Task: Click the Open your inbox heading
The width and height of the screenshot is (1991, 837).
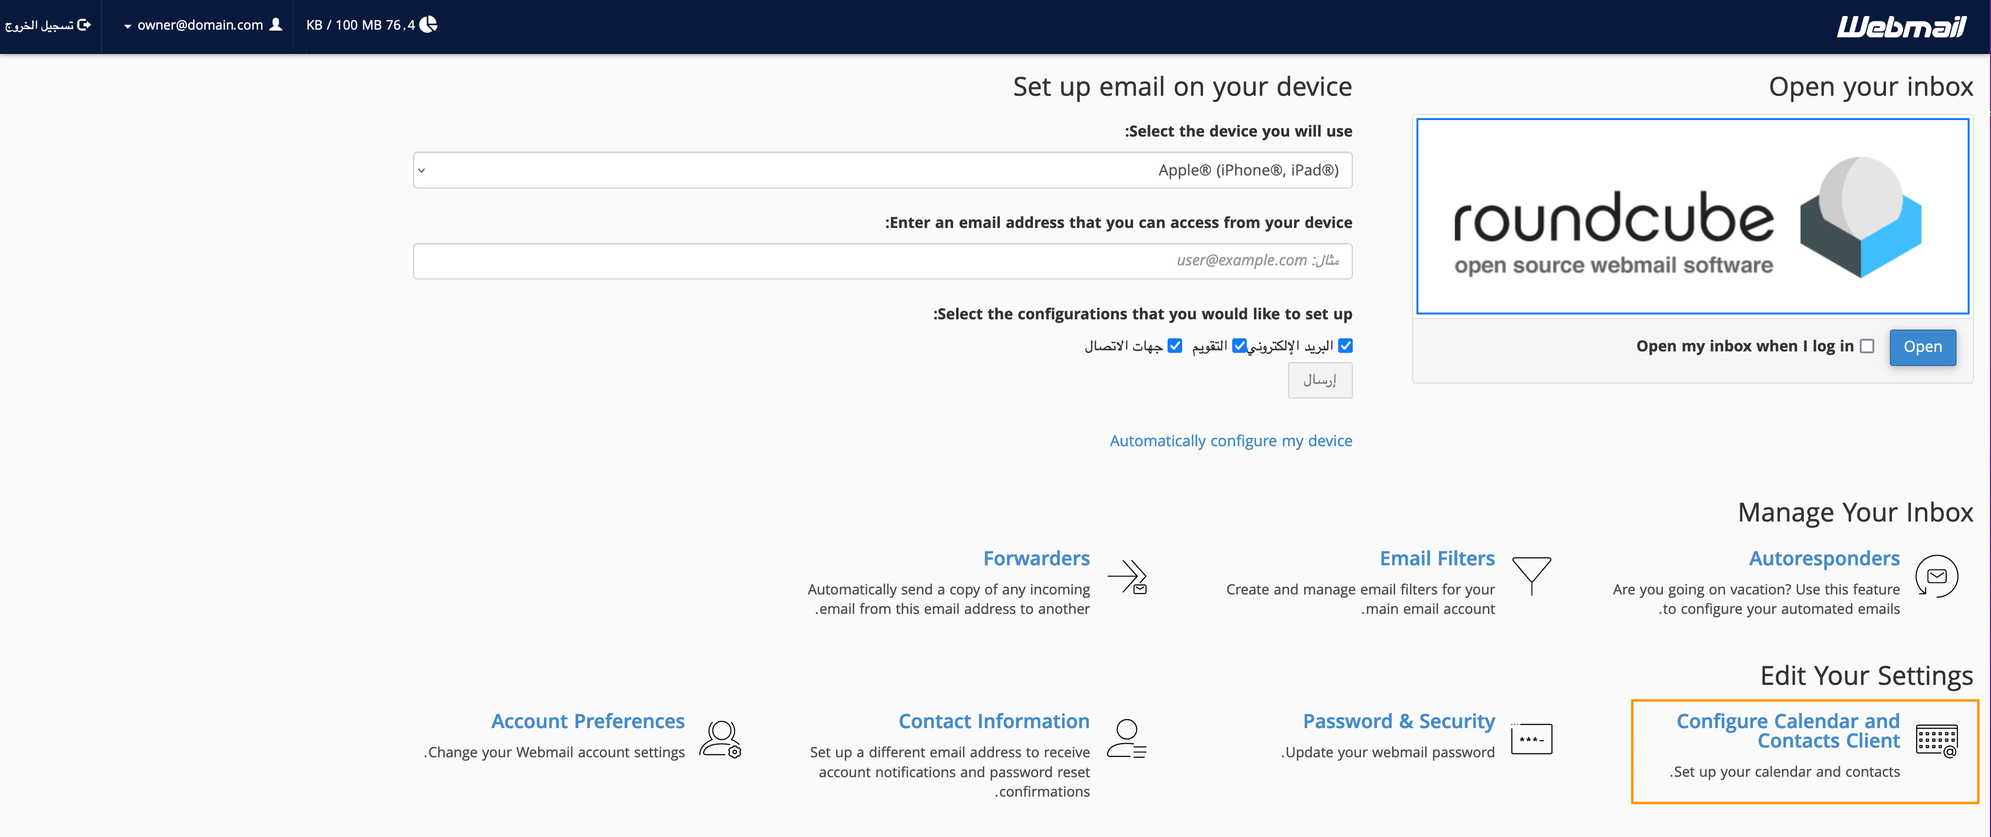Action: pos(1870,87)
